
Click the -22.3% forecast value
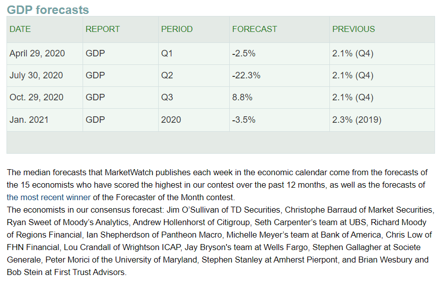click(246, 75)
